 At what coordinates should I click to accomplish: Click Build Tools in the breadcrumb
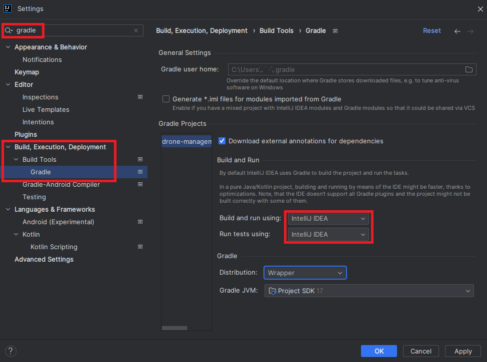pos(276,31)
